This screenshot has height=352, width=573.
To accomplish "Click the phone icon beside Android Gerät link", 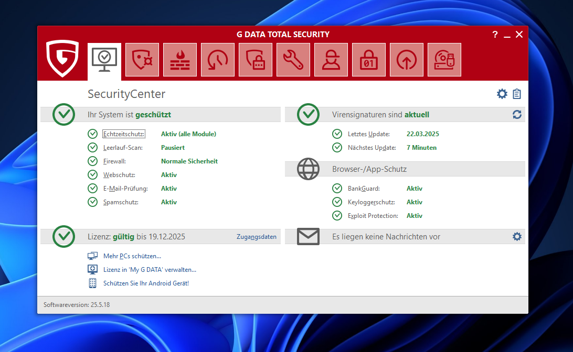I will [92, 283].
